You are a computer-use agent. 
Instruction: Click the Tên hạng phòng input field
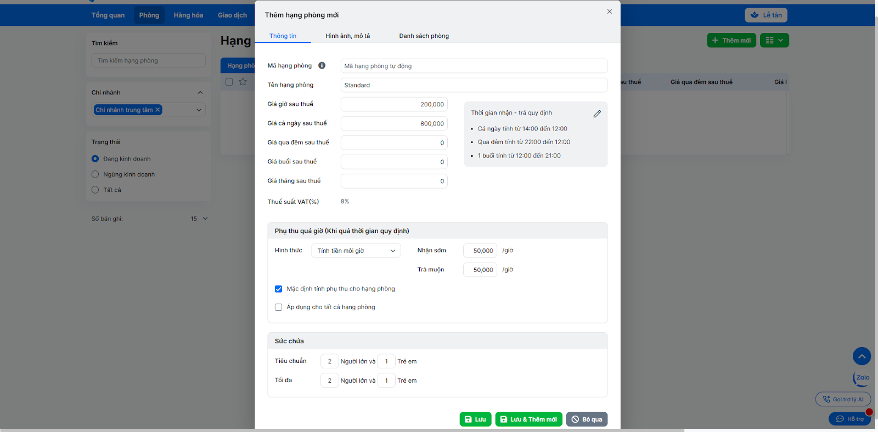click(474, 85)
